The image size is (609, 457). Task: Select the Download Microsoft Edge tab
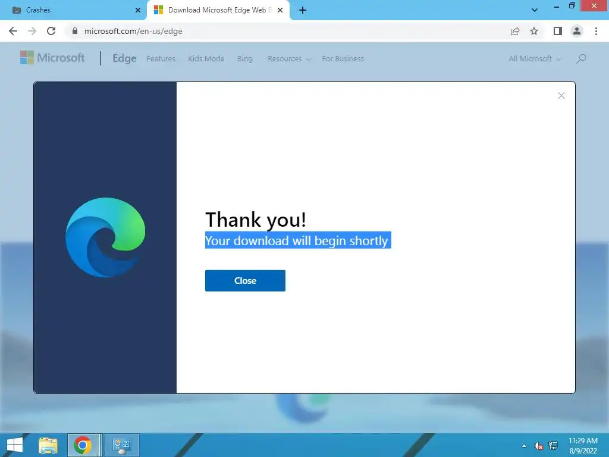218,10
